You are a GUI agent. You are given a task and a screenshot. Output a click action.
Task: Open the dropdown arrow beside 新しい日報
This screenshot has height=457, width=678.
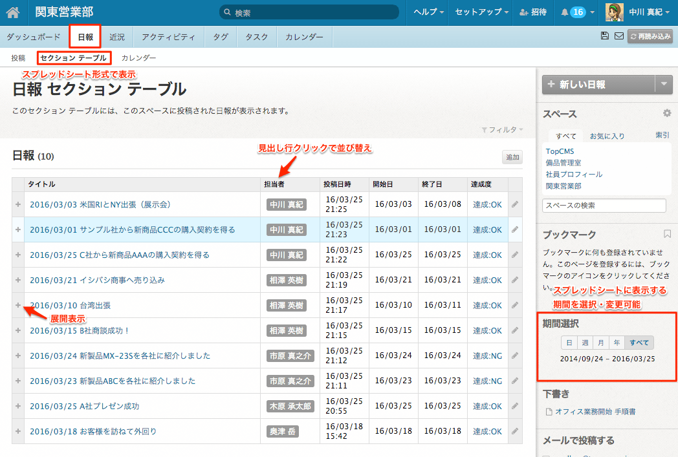[x=664, y=84]
